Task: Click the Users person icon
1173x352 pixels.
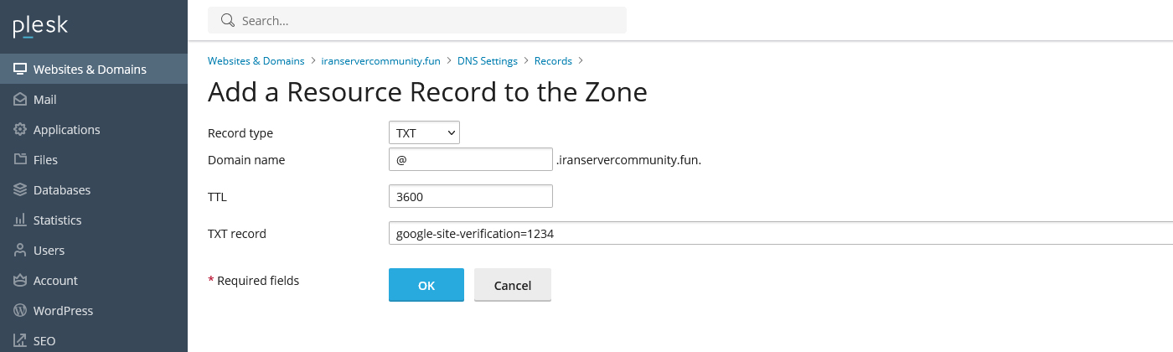Action: (x=20, y=251)
